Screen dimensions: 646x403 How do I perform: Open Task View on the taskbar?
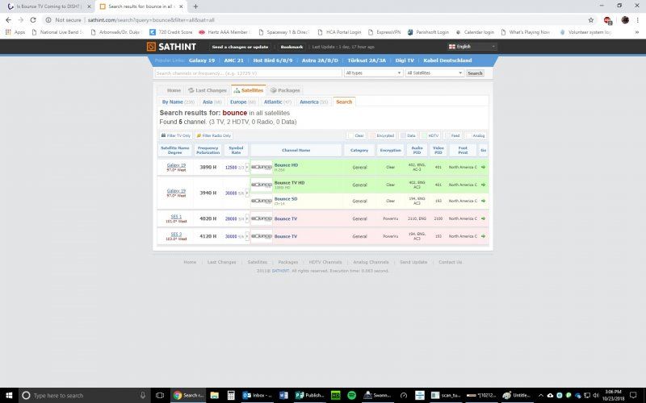point(160,395)
